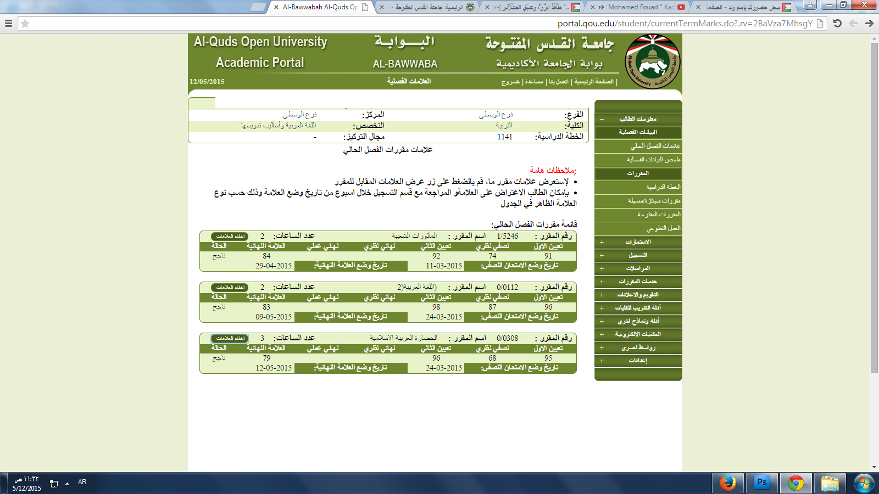The image size is (879, 494).
Task: Open العمل التطوعي in sidebar
Action: 663,228
